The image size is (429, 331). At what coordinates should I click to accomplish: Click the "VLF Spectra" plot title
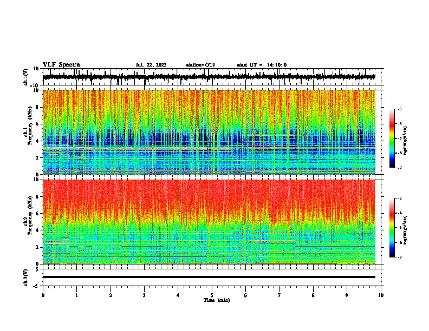[61, 65]
